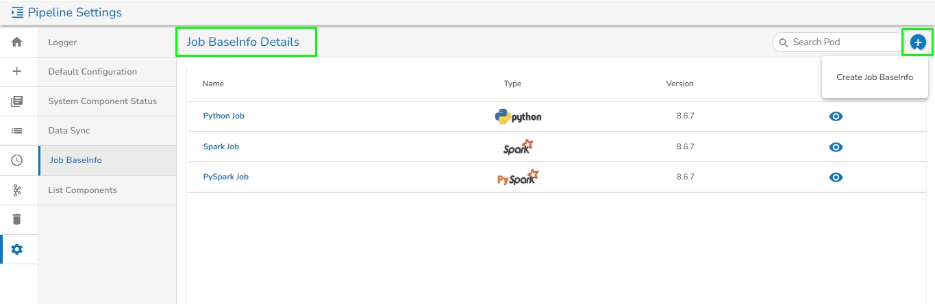Click the branch/git icon in sidebar
Viewport: 935px width, 304px height.
(x=17, y=190)
